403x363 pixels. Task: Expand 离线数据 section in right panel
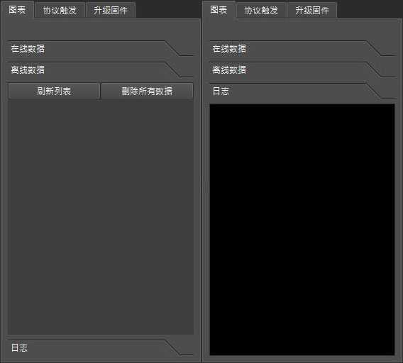pos(302,69)
